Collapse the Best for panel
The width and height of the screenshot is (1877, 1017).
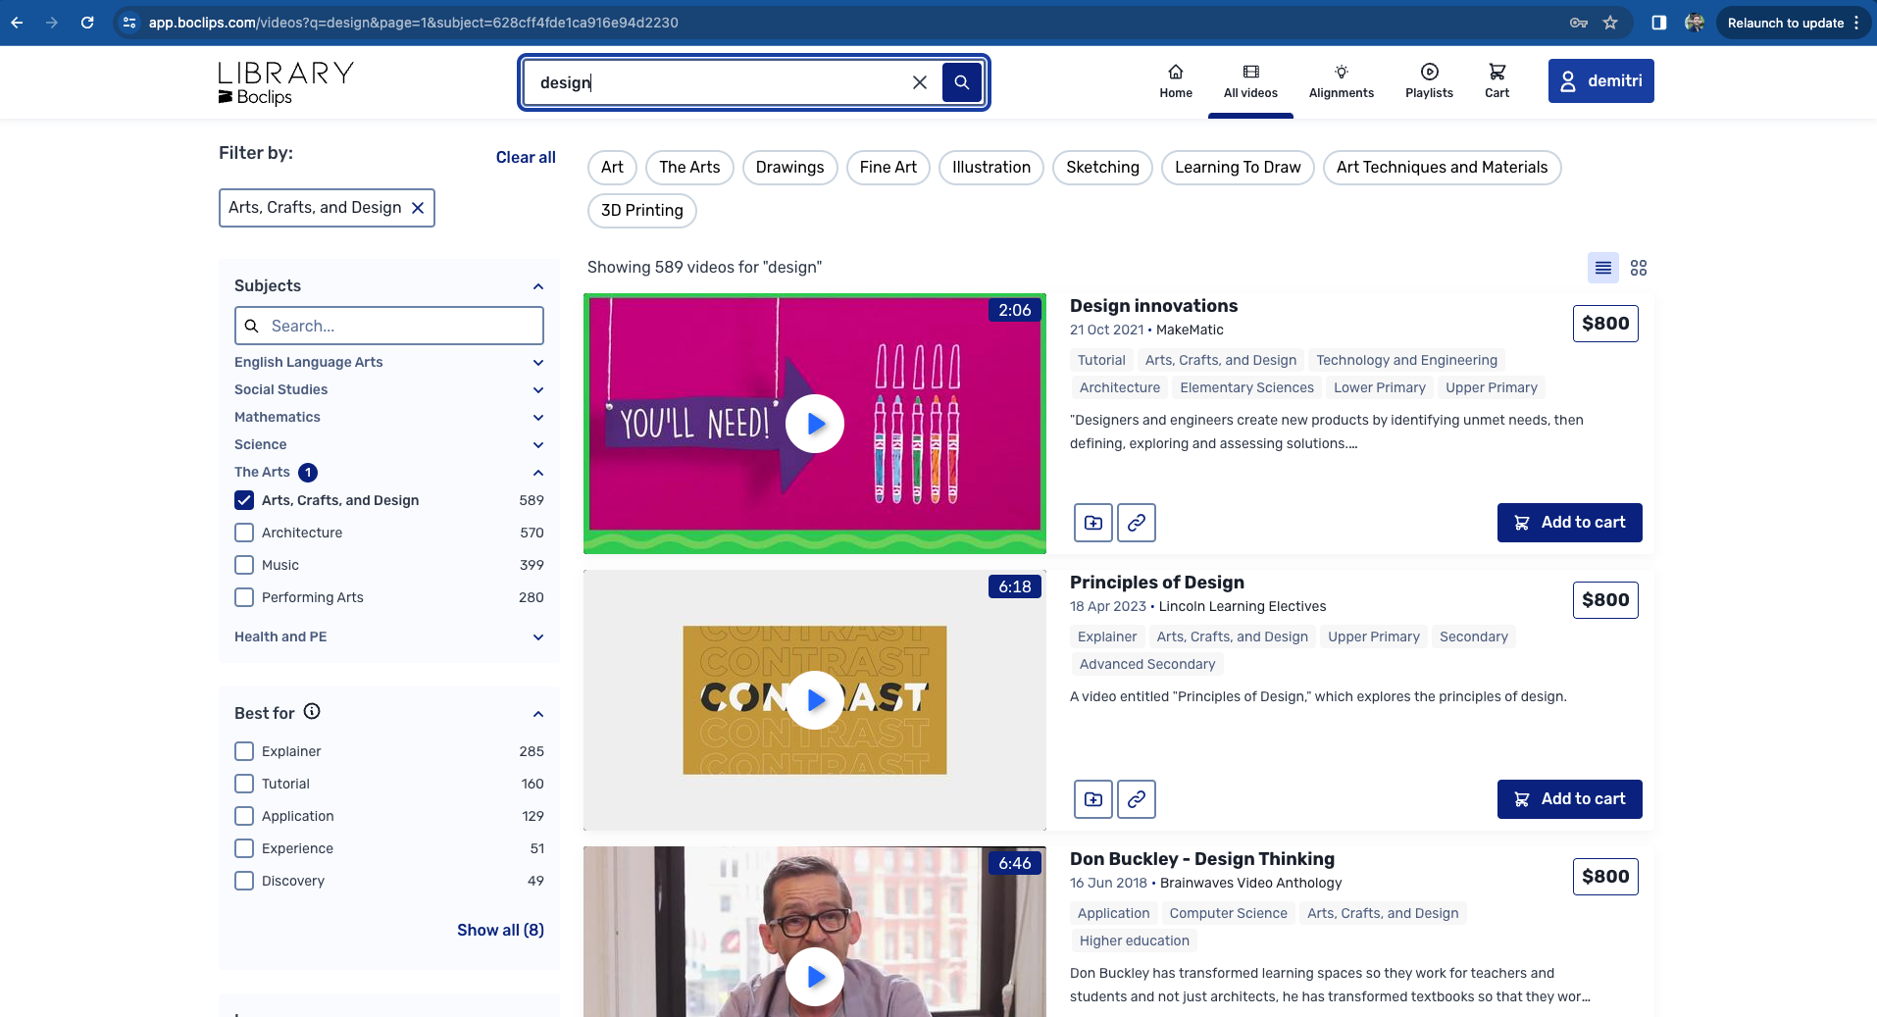pos(538,714)
